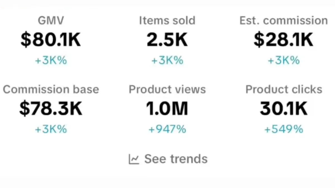335x188 pixels.
Task: Click the 30.1K product clicks value
Action: (284, 109)
